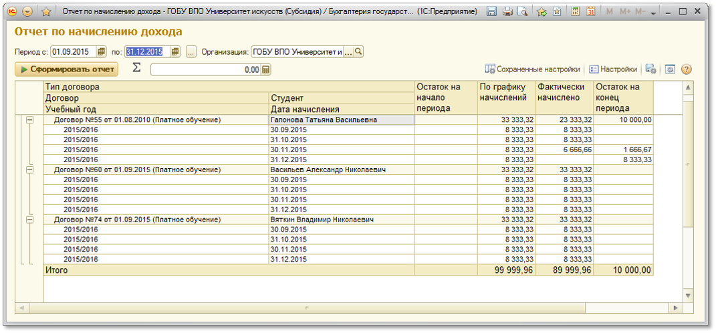Collapse the Договор №74 group
The image size is (716, 333).
click(x=29, y=220)
